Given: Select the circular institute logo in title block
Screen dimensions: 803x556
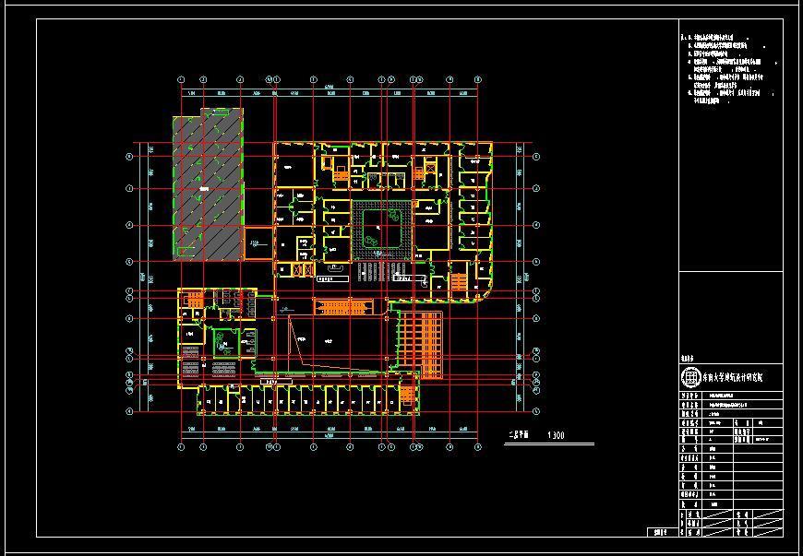Looking at the screenshot, I should tap(690, 377).
